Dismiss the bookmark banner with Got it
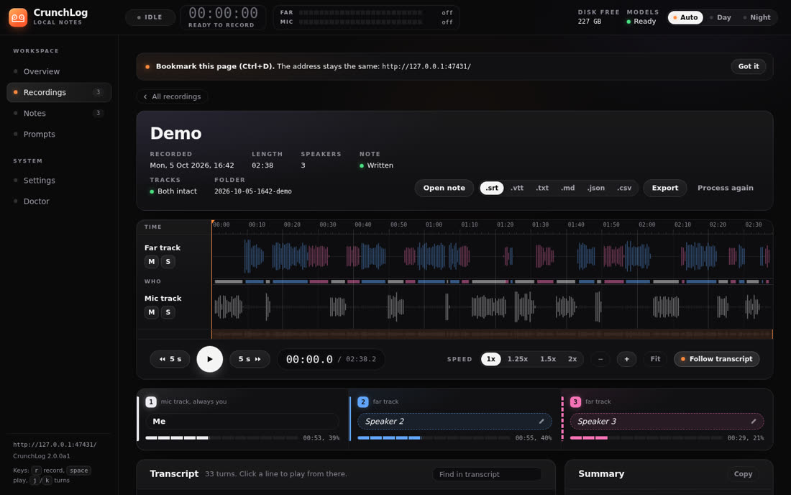This screenshot has width=791, height=495. [748, 67]
